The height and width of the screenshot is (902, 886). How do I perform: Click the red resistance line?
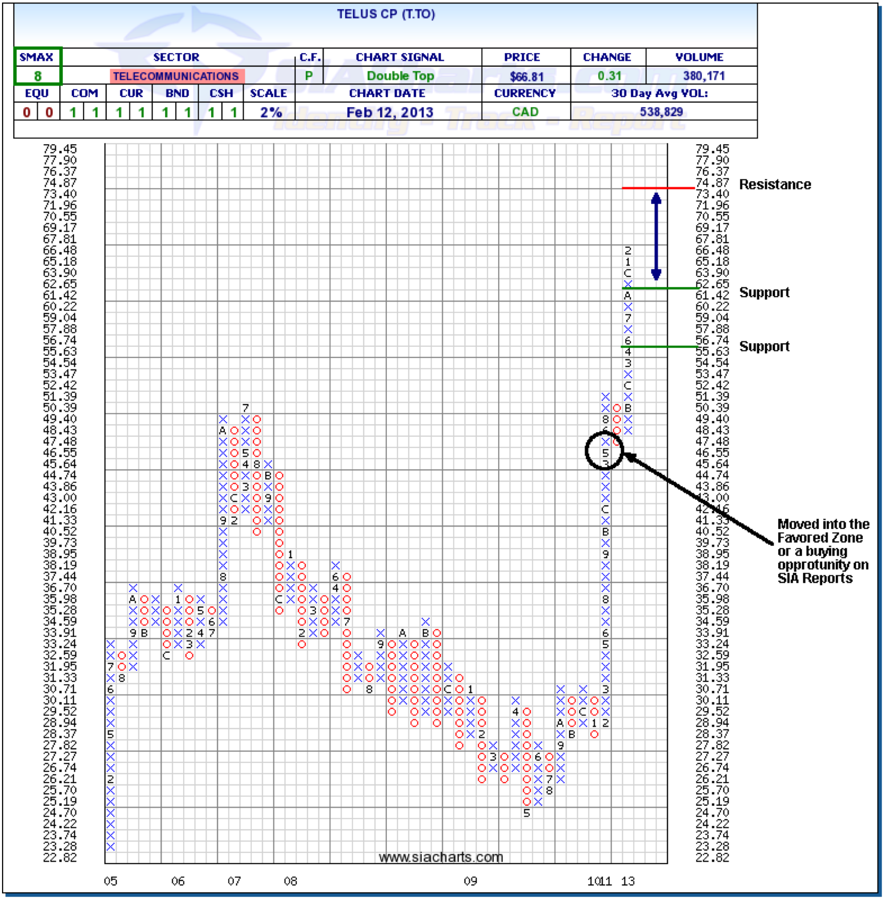658,188
